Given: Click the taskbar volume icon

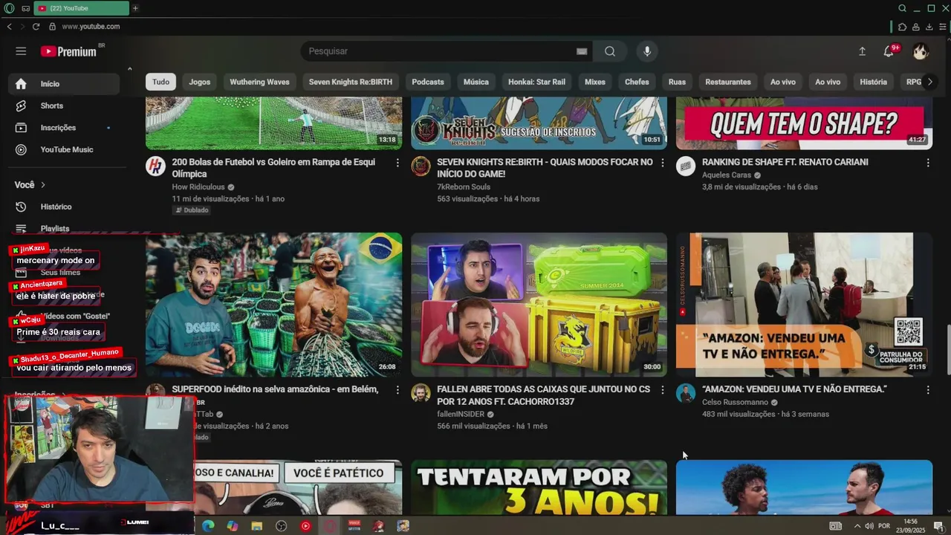Looking at the screenshot, I should tap(869, 526).
